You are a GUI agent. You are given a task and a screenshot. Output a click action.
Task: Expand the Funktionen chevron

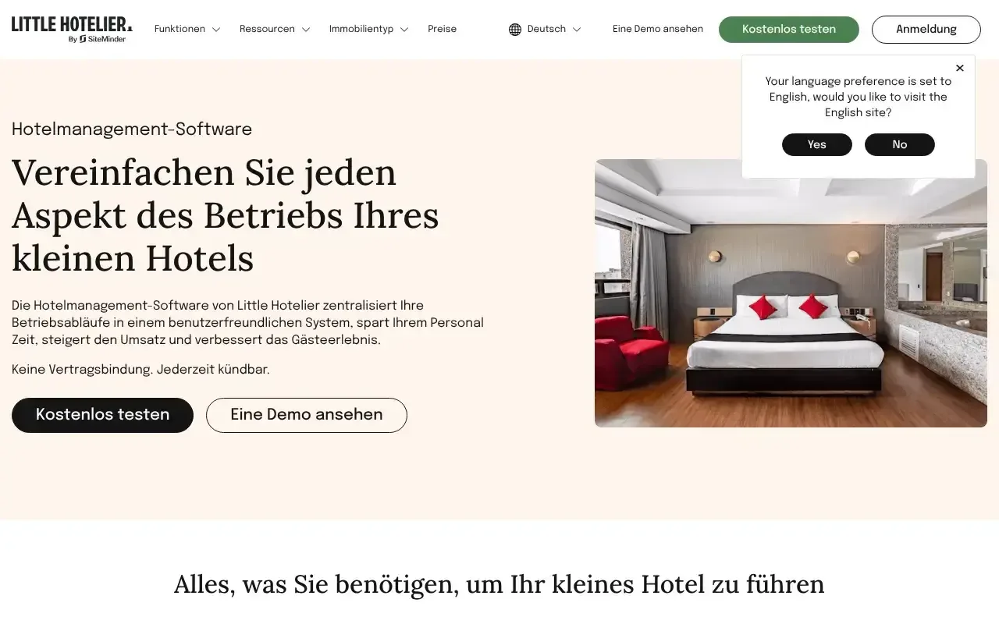pyautogui.click(x=216, y=30)
